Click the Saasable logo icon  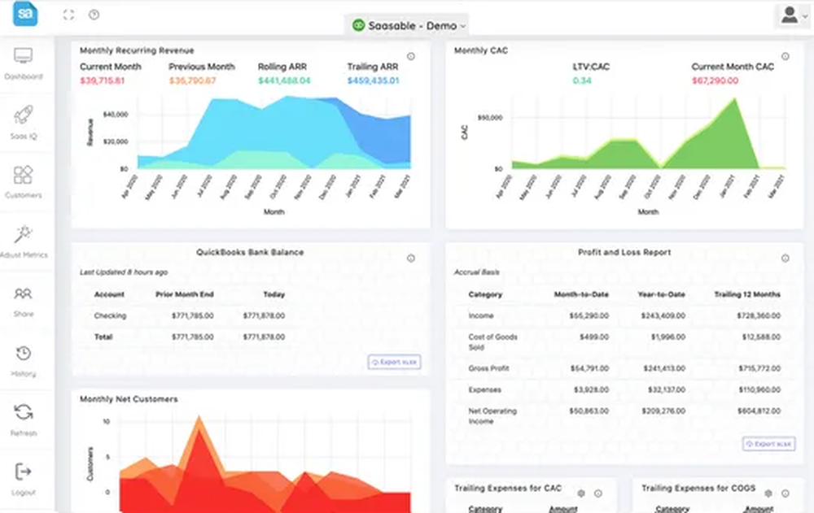click(25, 14)
